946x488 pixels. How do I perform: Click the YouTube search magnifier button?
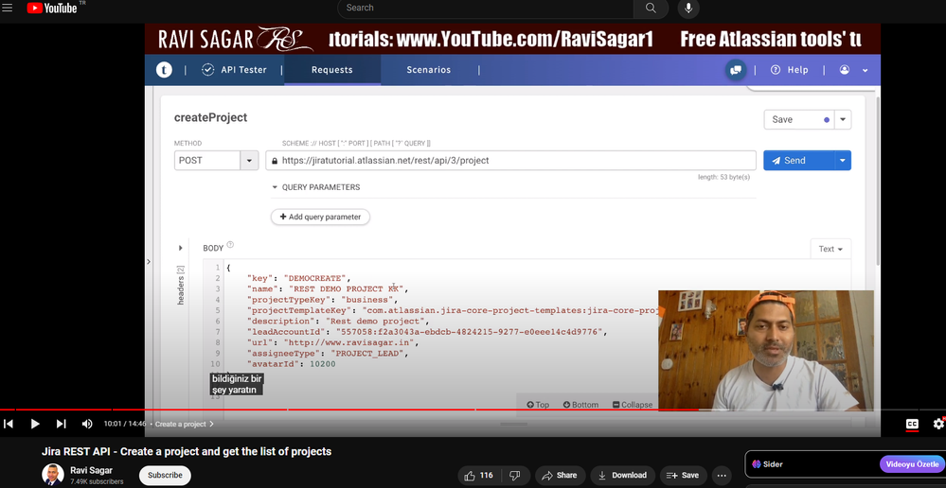[x=651, y=8]
